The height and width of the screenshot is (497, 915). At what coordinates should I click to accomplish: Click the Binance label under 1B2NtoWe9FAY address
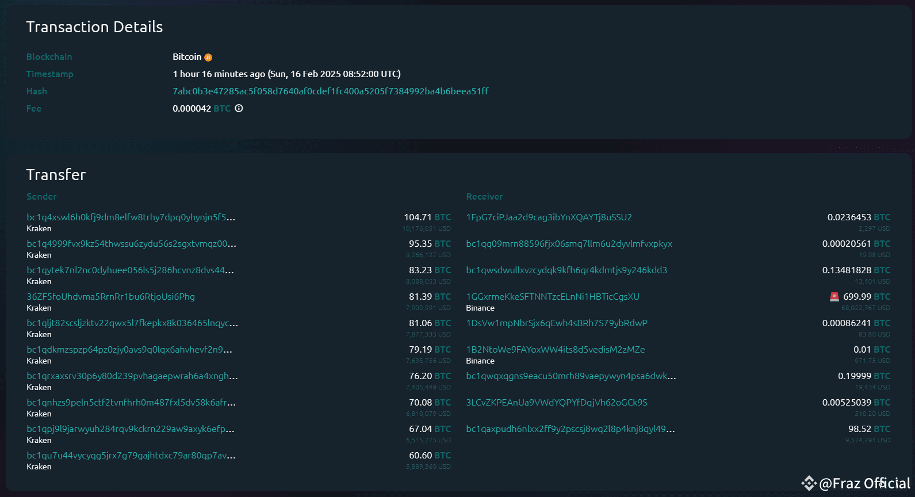(x=480, y=361)
